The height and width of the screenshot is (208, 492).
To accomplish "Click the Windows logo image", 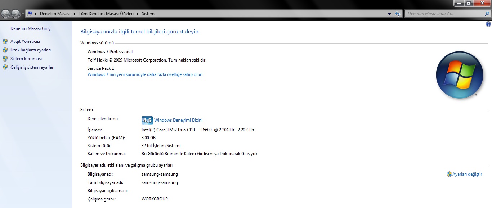I will tap(459, 75).
